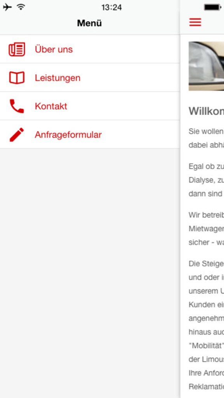Select the Kontakt menu entry
Screen dimensions: 224x398
[90, 106]
